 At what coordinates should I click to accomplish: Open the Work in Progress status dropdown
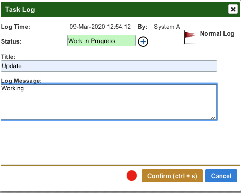[101, 40]
